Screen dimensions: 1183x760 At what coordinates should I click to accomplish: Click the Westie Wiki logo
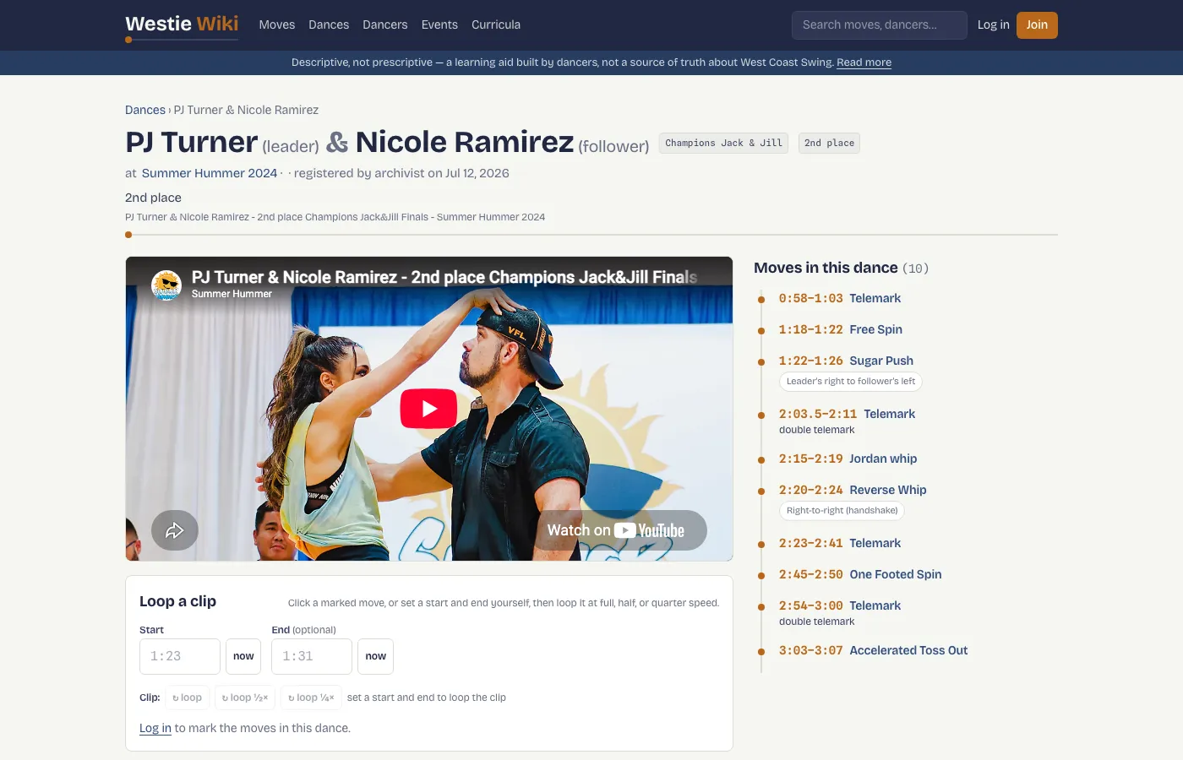[182, 24]
